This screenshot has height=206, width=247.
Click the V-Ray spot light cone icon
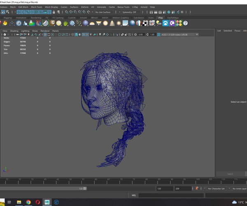(112, 23)
